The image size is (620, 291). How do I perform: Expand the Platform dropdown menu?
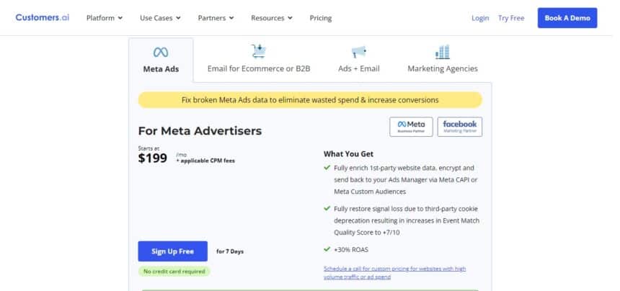105,18
